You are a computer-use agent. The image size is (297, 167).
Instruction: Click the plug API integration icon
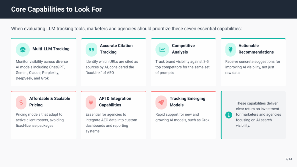pyautogui.click(x=91, y=102)
